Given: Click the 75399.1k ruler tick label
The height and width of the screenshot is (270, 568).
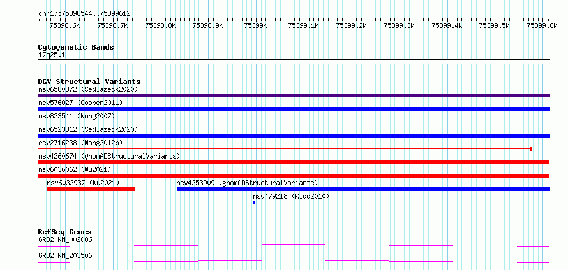Looking at the screenshot, I should 303,25.
